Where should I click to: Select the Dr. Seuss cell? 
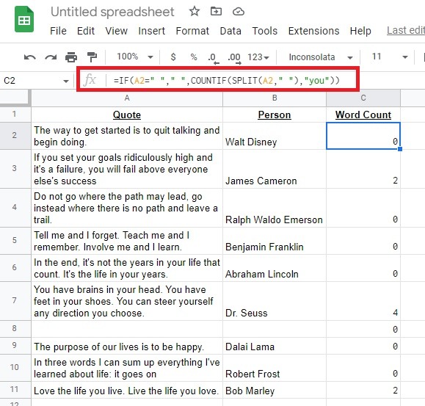point(275,301)
